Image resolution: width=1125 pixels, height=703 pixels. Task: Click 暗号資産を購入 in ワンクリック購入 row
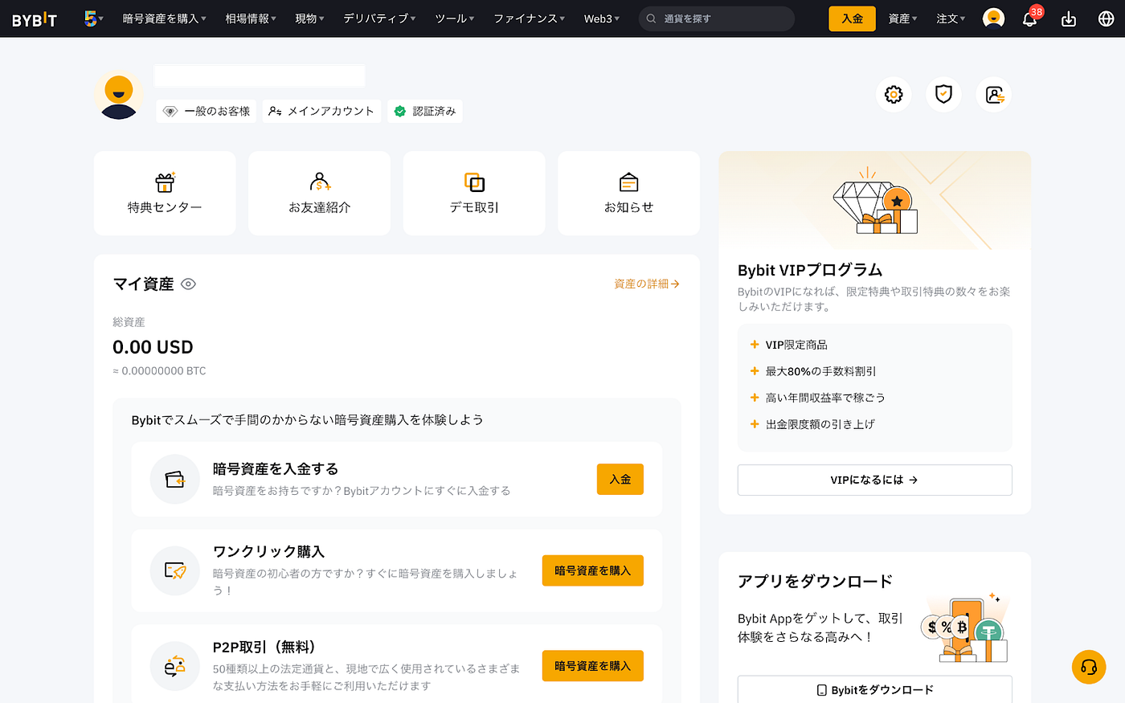593,570
